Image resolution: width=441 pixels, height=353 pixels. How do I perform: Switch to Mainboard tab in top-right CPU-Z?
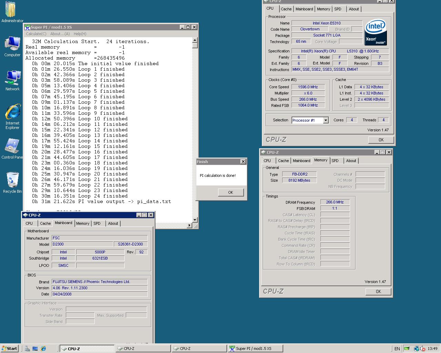pos(304,9)
